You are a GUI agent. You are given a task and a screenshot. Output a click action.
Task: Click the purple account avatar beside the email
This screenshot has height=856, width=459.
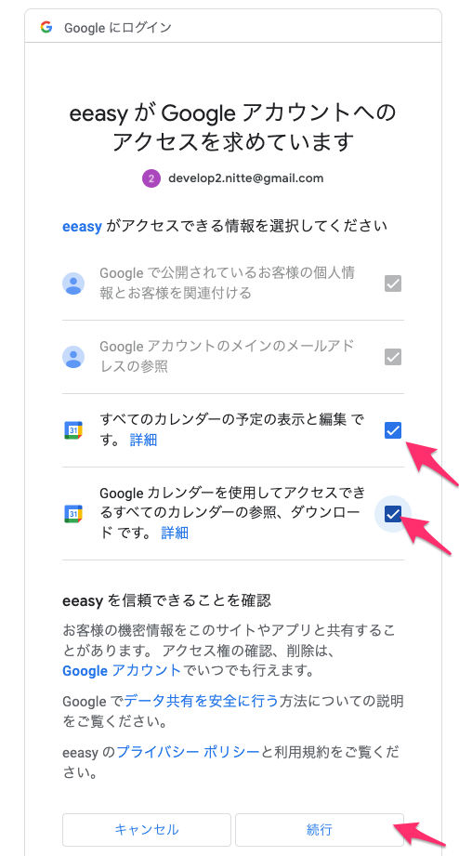click(151, 178)
